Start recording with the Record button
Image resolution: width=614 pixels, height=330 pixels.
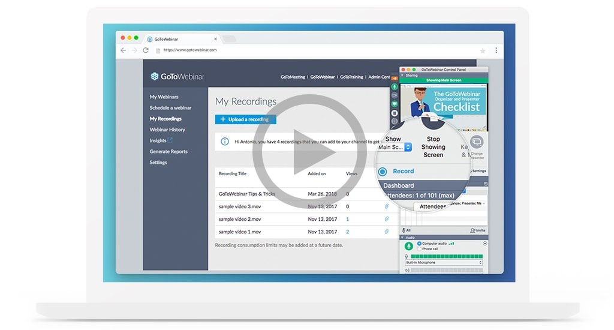pos(396,171)
